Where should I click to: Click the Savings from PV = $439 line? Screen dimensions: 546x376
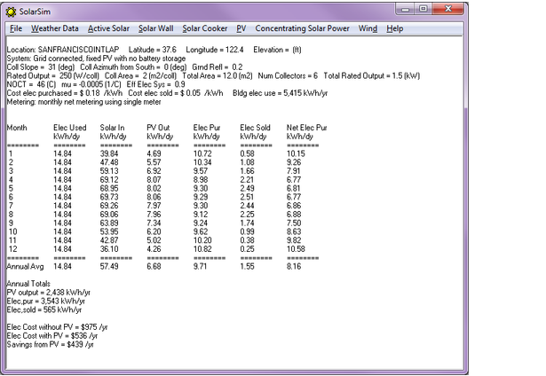pos(50,345)
